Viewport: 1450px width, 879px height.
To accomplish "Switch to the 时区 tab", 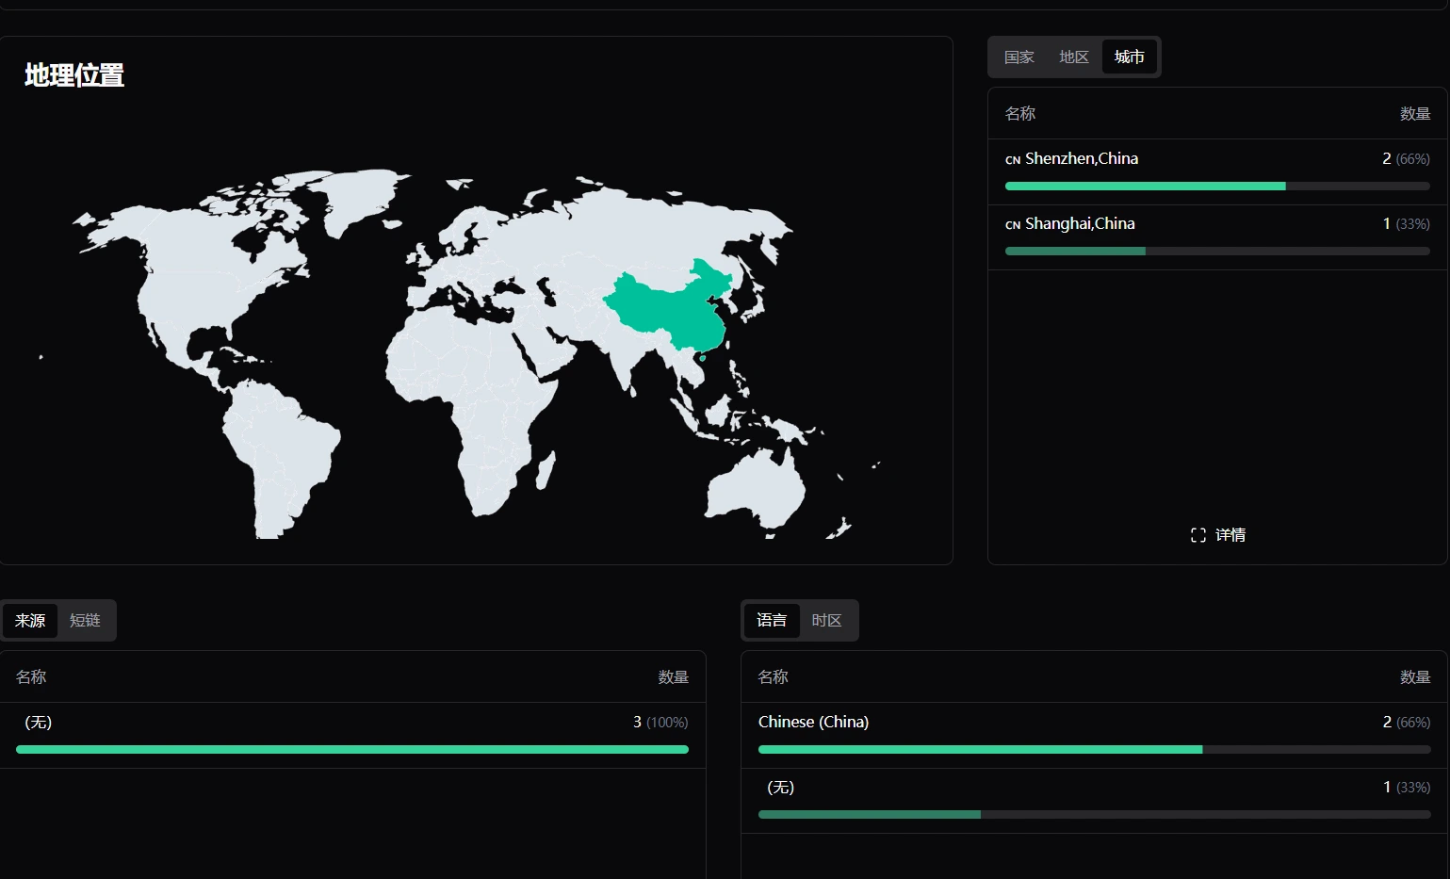I will tap(826, 621).
